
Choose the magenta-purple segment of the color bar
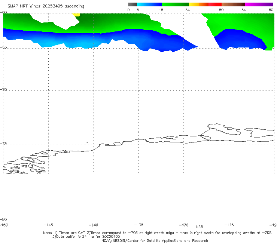pyautogui.click(x=259, y=4)
